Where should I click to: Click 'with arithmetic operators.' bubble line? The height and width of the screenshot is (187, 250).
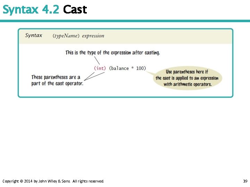coord(187,84)
